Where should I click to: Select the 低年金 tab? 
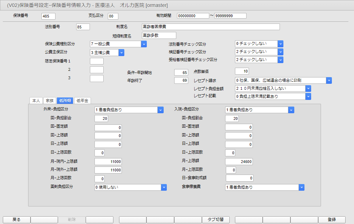click(x=83, y=101)
